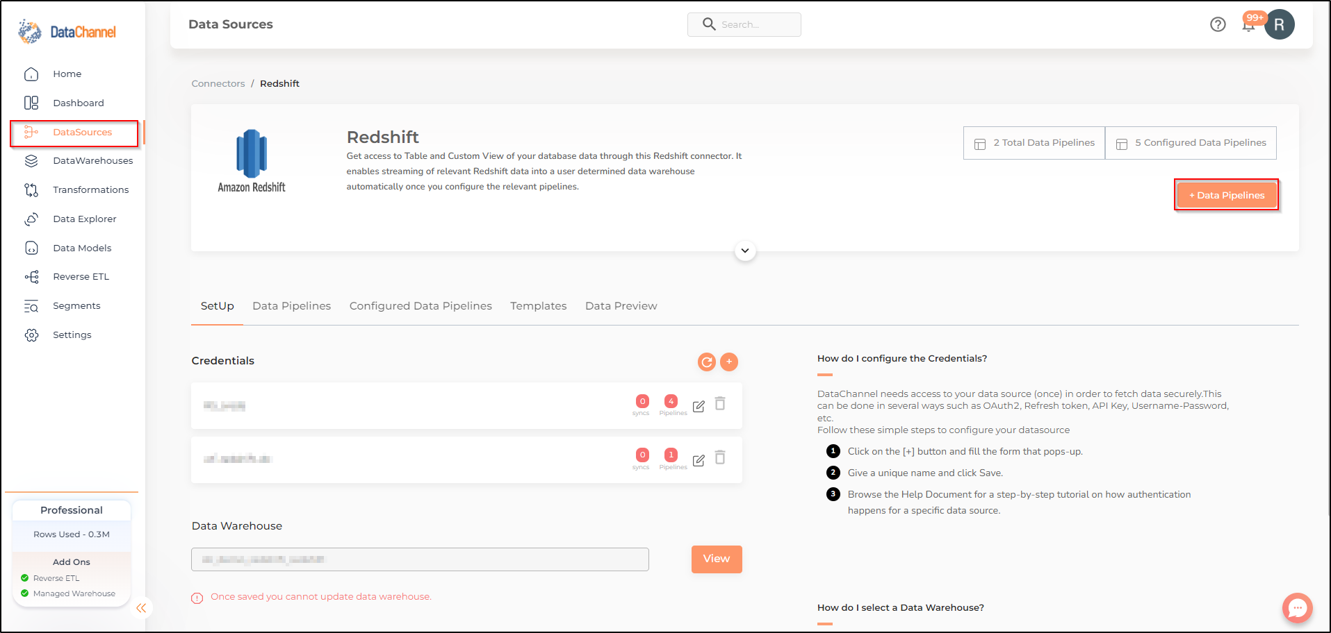This screenshot has height=633, width=1331.
Task: Open Data Models from the sidebar
Action: pos(82,248)
